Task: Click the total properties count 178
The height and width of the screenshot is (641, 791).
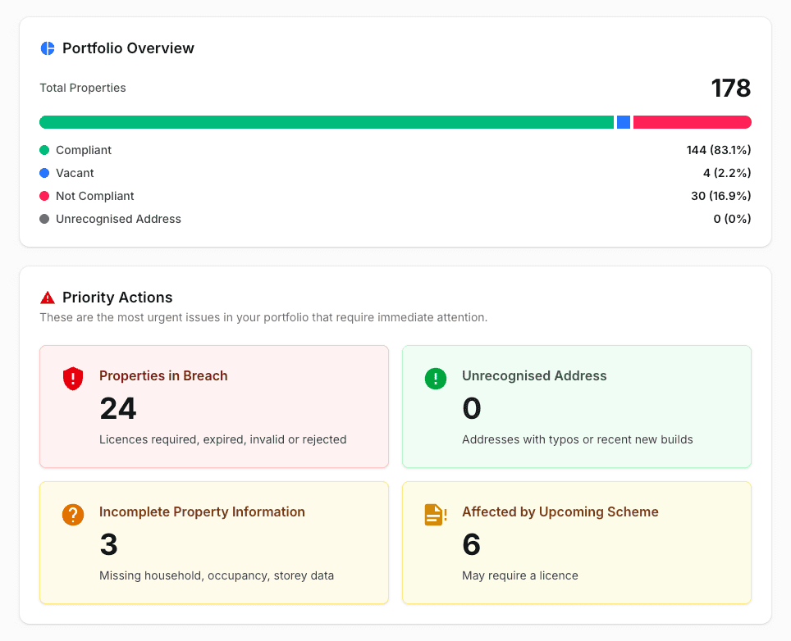Action: 731,89
